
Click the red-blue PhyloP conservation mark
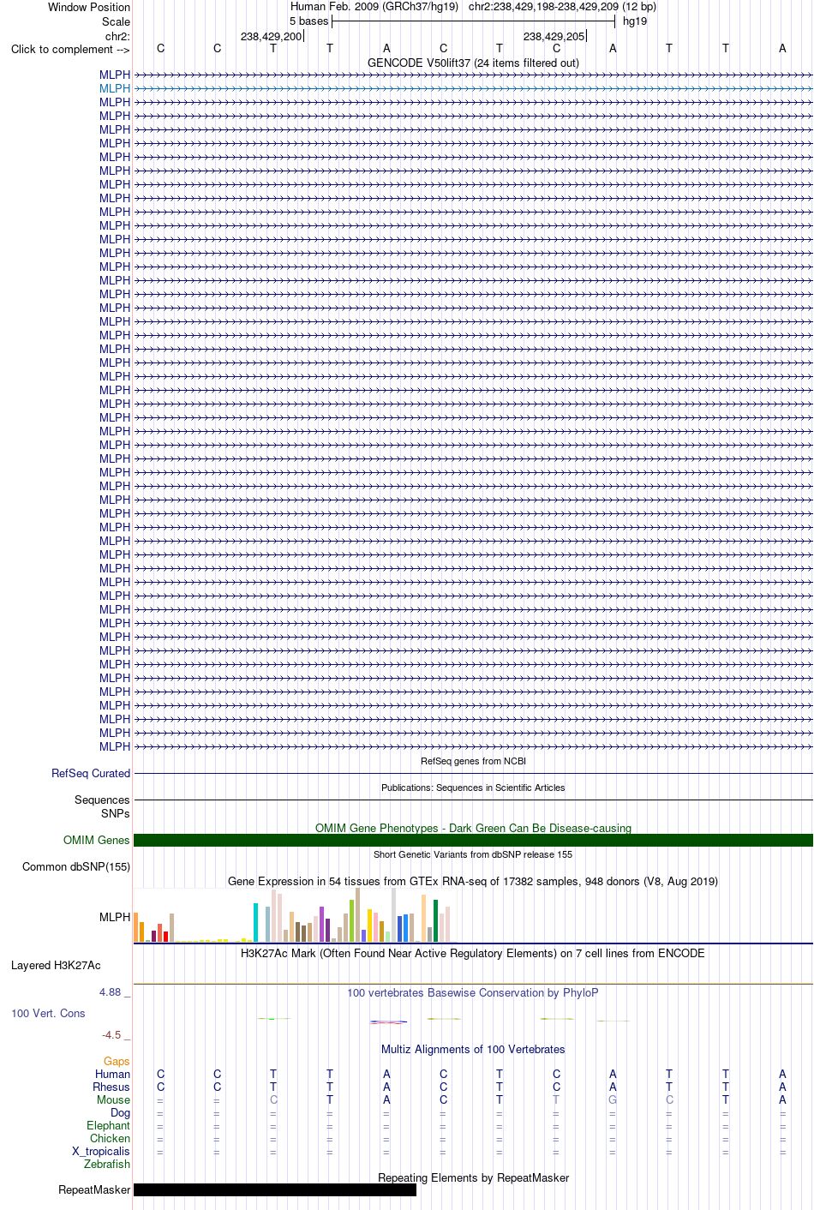coord(388,1021)
